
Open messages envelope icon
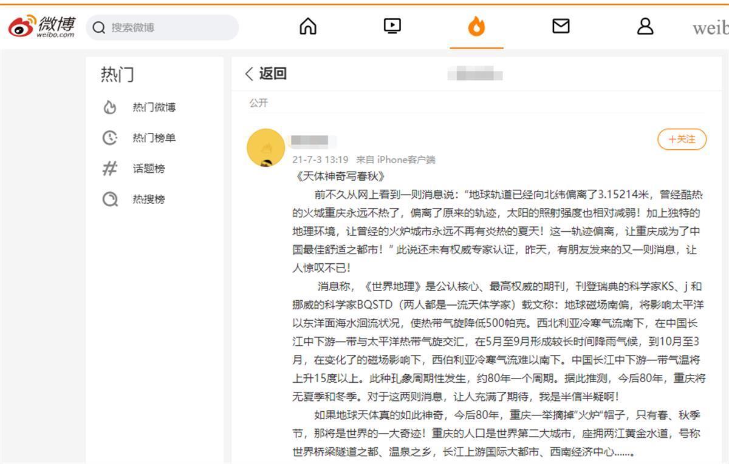[x=561, y=26]
